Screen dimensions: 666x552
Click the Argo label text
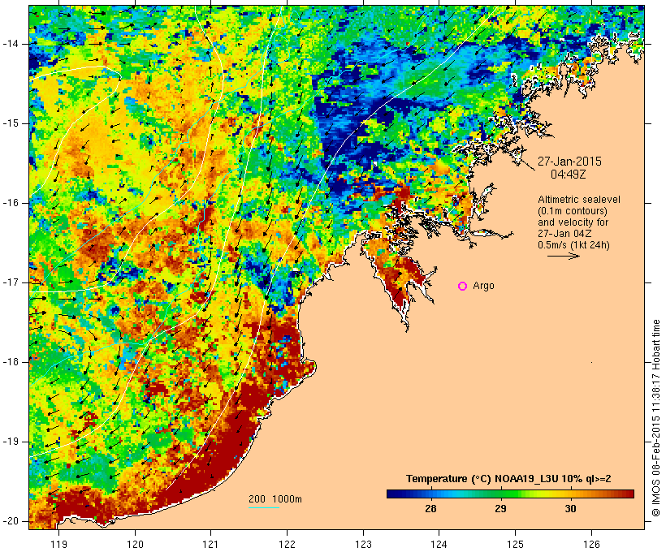click(483, 287)
